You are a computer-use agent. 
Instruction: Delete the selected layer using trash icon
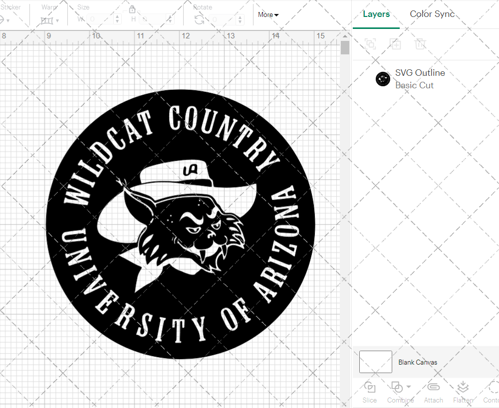(421, 44)
